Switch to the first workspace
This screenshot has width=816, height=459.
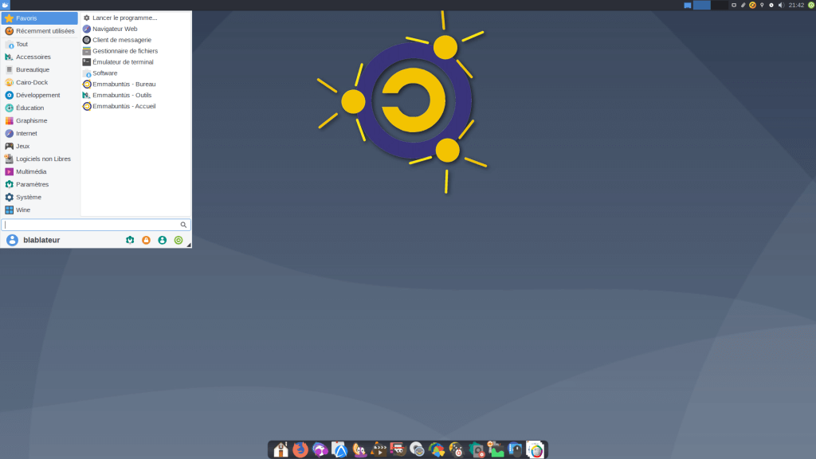[701, 6]
